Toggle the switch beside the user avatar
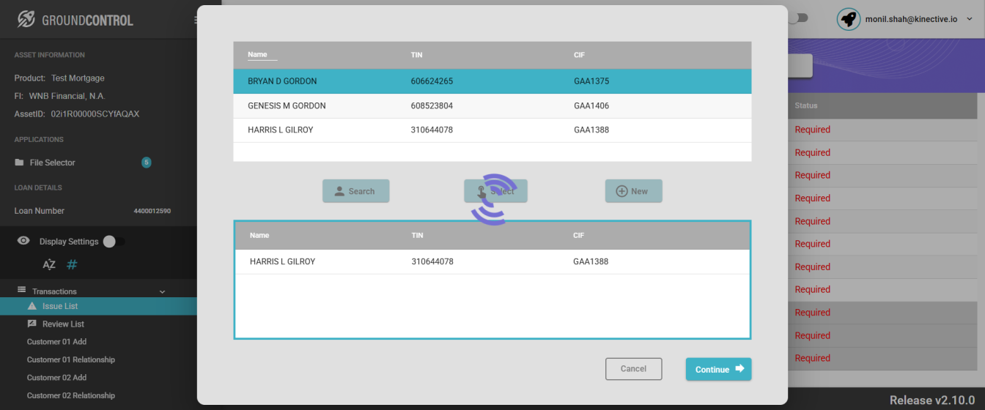Screen dimensions: 985x410 point(797,18)
